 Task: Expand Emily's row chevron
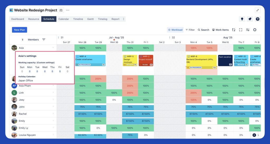pyautogui.click(x=53, y=121)
